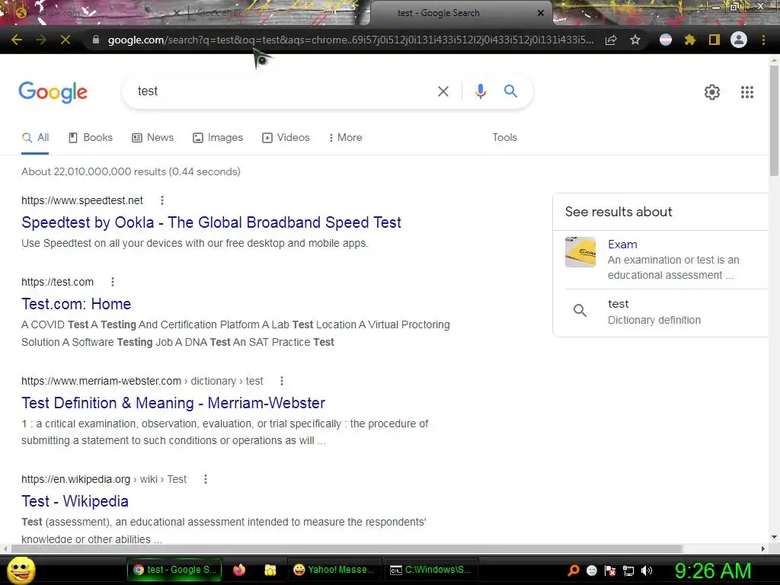Switch to C:\Windows command prompt window
Image resolution: width=780 pixels, height=585 pixels.
(x=432, y=570)
